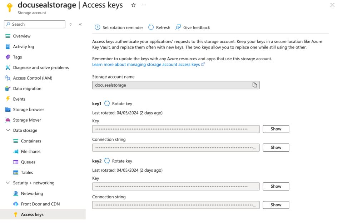Click the key2 masked Key field

(176, 187)
